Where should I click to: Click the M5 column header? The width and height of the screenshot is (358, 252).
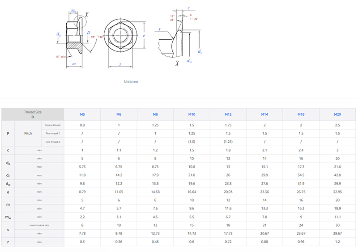coord(82,114)
